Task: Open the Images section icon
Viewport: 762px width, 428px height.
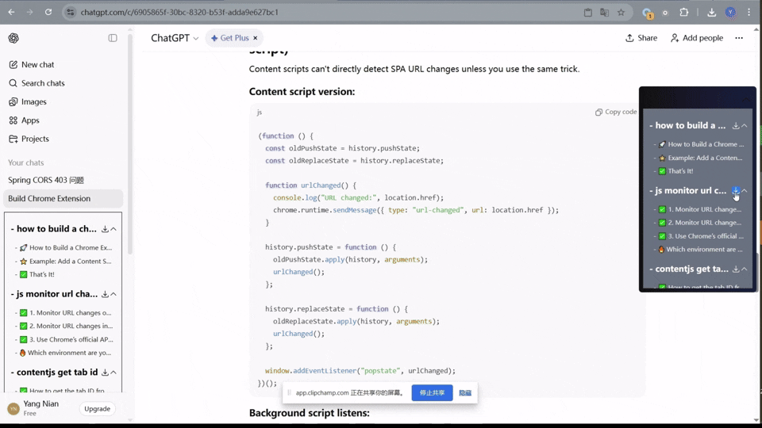Action: point(13,101)
